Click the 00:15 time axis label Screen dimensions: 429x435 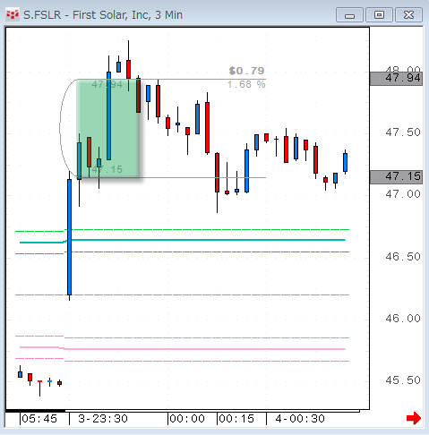click(x=236, y=419)
